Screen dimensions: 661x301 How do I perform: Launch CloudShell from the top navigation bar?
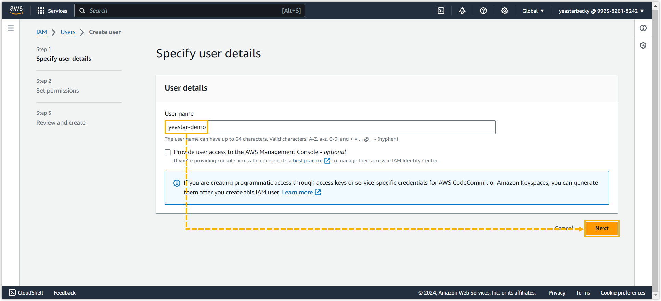441,11
